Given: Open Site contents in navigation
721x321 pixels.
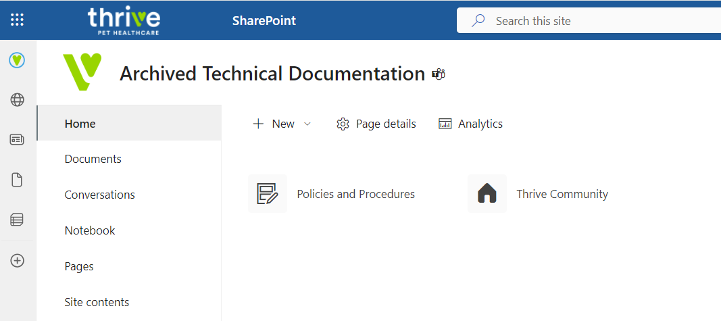Looking at the screenshot, I should [97, 302].
